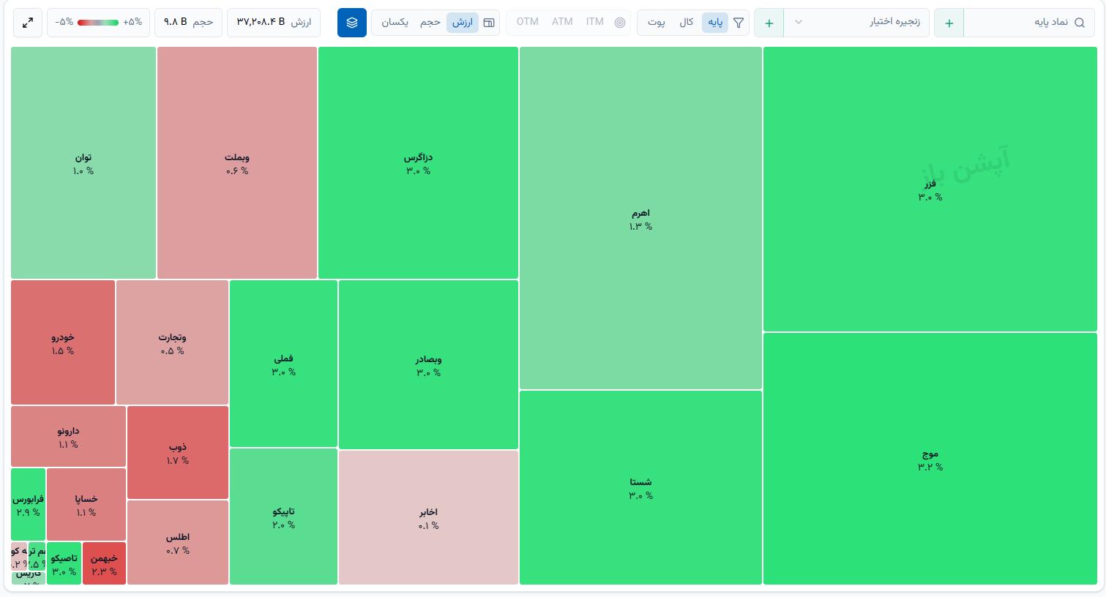Open the دارونو tile

(68, 437)
